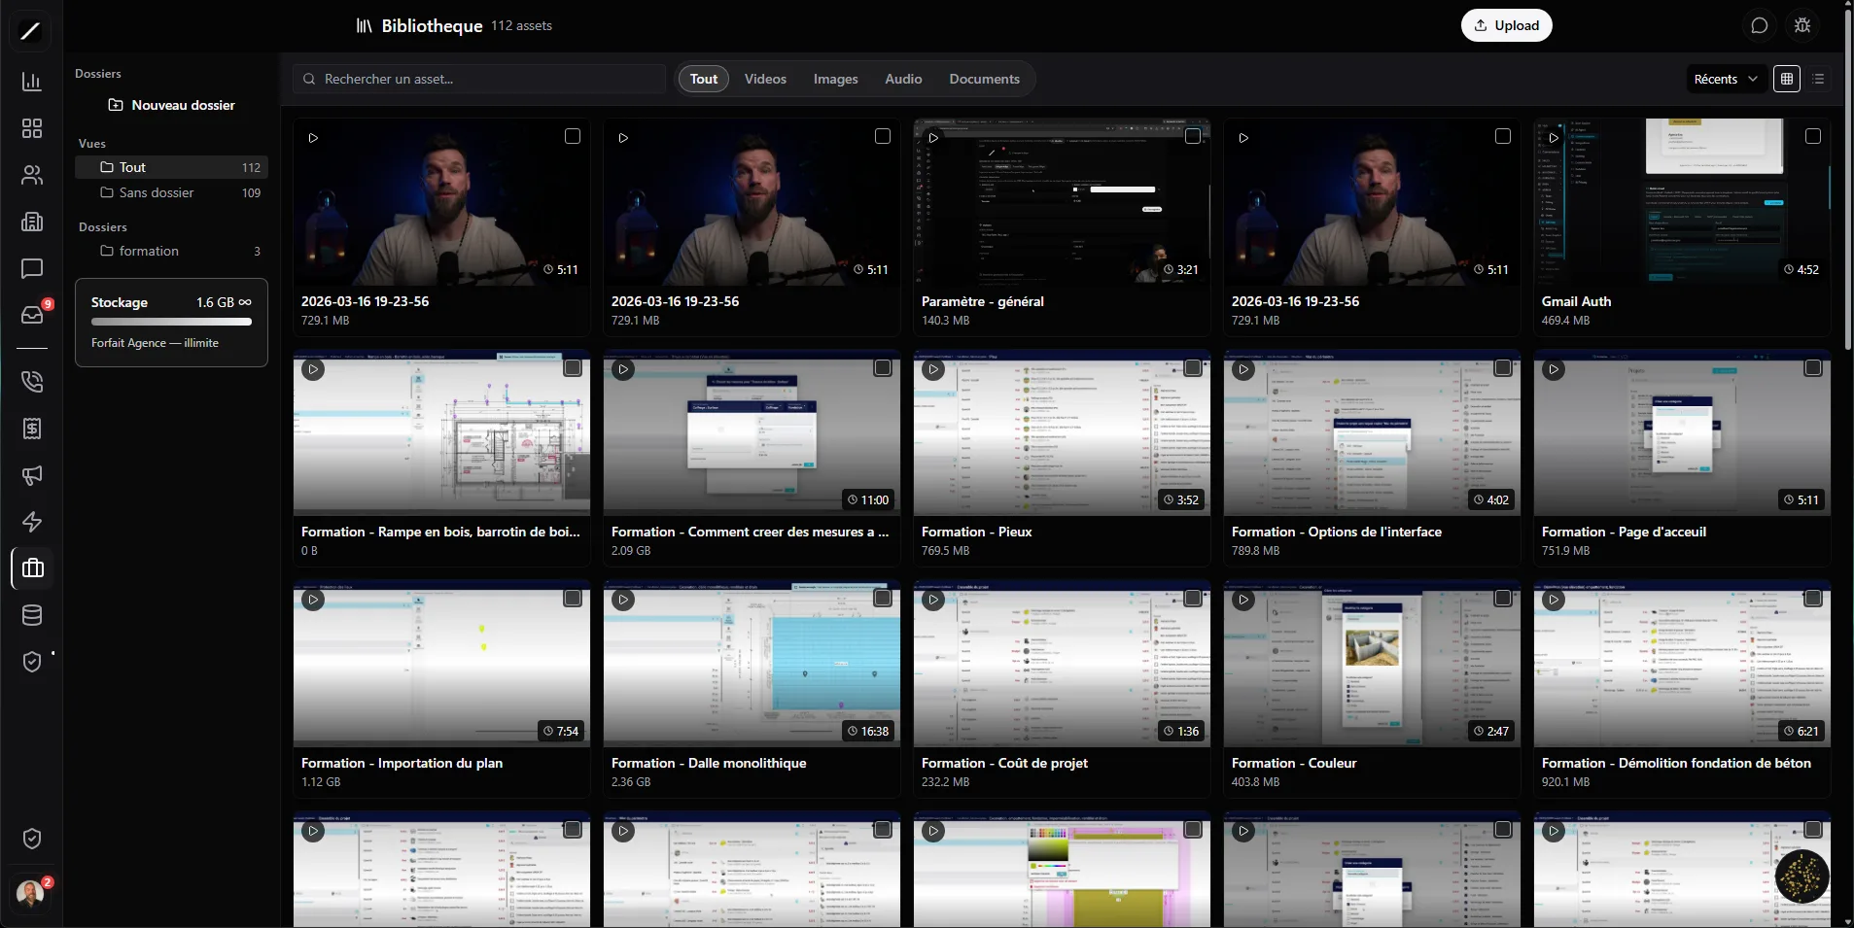
Task: Select the Videos filter tab
Action: click(x=765, y=79)
